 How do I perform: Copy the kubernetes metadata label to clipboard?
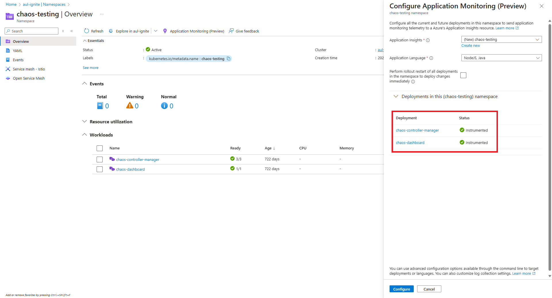[x=229, y=59]
